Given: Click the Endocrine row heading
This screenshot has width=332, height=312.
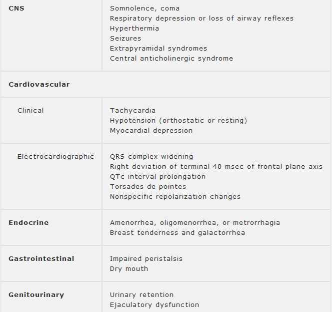Looking at the screenshot, I should point(28,222).
